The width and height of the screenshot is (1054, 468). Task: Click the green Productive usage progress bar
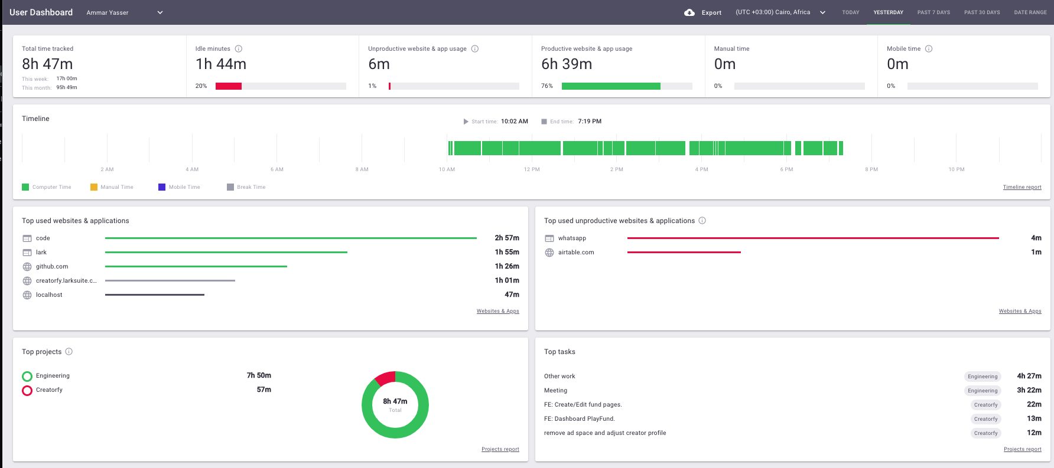pyautogui.click(x=611, y=86)
